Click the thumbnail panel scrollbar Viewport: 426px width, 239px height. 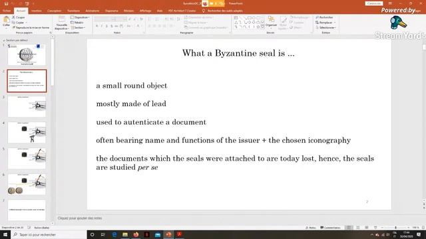coord(53,62)
